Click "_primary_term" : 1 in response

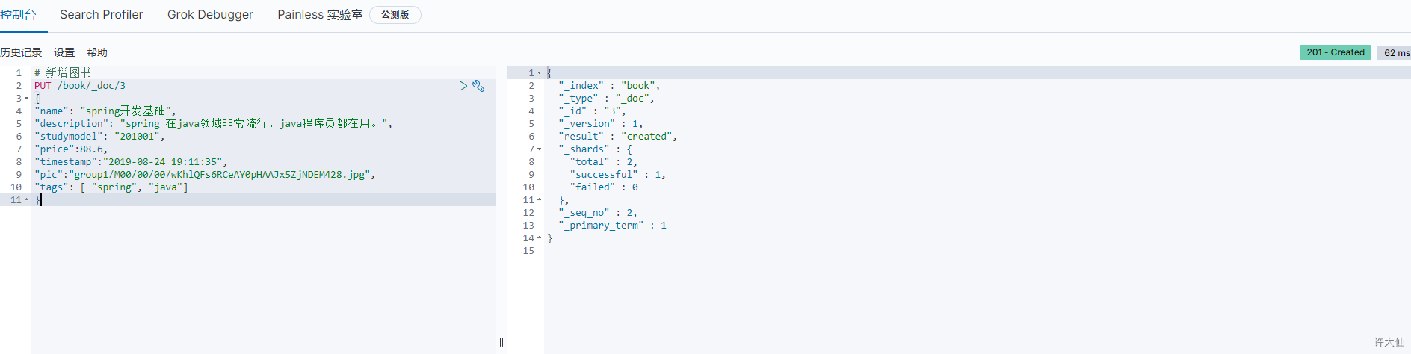pyautogui.click(x=612, y=226)
